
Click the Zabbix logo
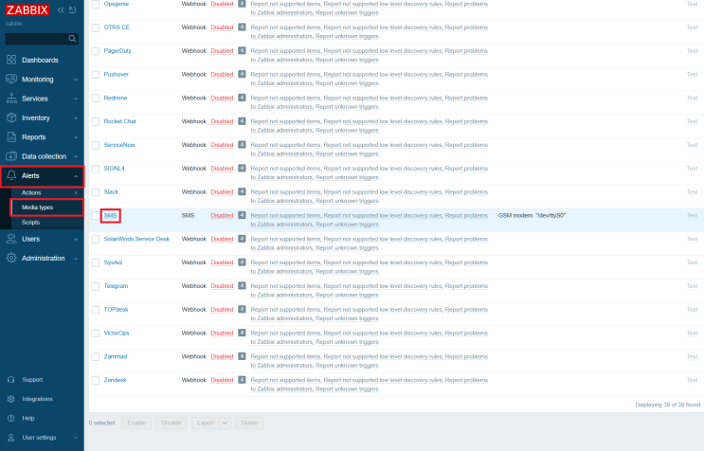(27, 9)
